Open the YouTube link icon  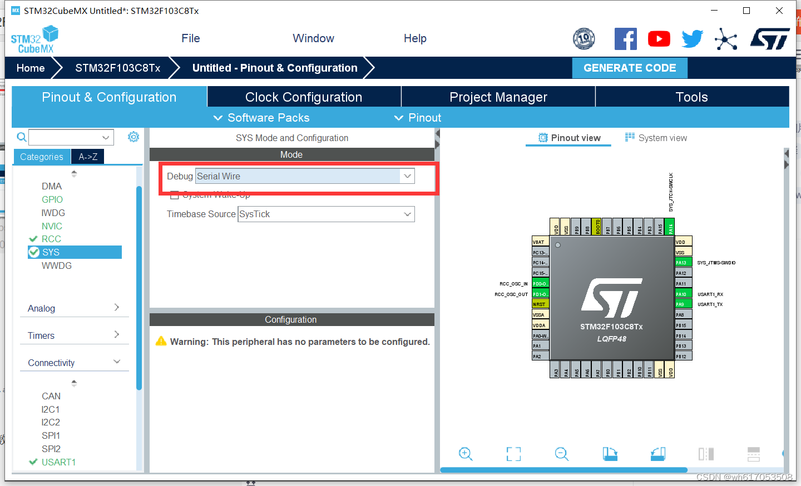(x=659, y=39)
